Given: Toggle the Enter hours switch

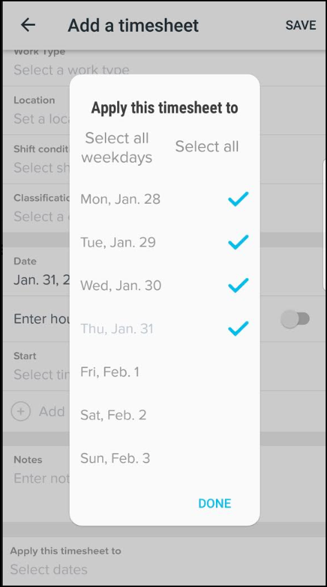Looking at the screenshot, I should pyautogui.click(x=295, y=319).
